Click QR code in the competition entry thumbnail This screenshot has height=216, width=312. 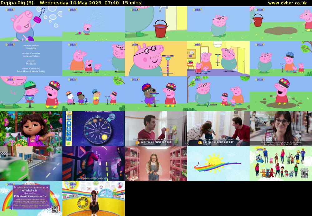(55, 209)
